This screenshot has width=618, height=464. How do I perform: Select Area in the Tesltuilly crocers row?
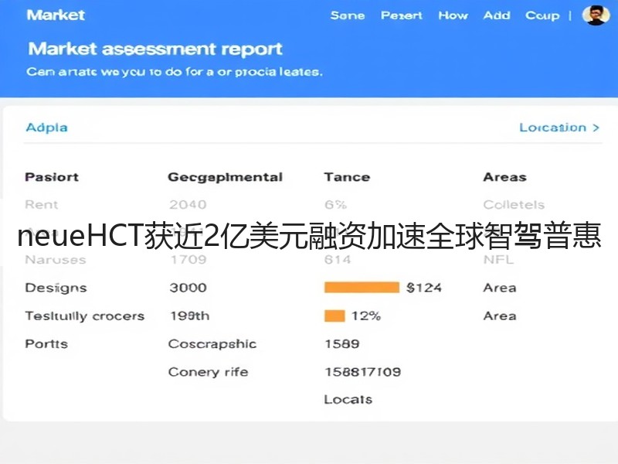499,316
